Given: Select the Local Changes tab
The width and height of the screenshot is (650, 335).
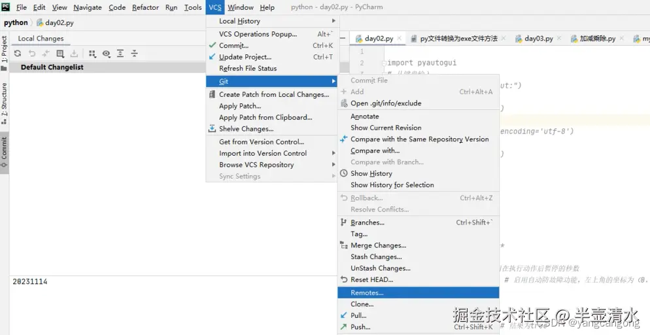Looking at the screenshot, I should click(x=41, y=38).
